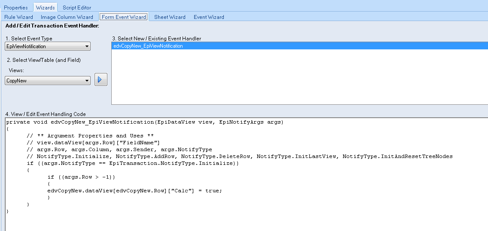This screenshot has height=231, width=488.
Task: Go to Image Column Wizard tab
Action: click(67, 17)
